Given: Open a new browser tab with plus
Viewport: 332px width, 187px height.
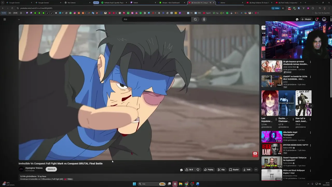Looking at the screenshot, I should coord(305,3).
